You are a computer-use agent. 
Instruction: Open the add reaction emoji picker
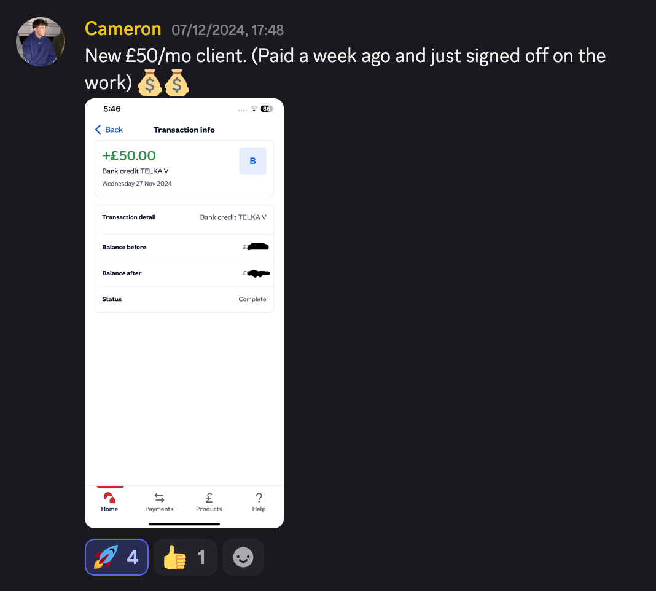pyautogui.click(x=243, y=557)
